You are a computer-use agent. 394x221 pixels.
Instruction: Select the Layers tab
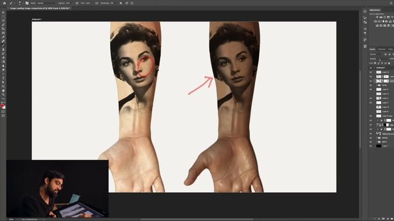point(372,49)
